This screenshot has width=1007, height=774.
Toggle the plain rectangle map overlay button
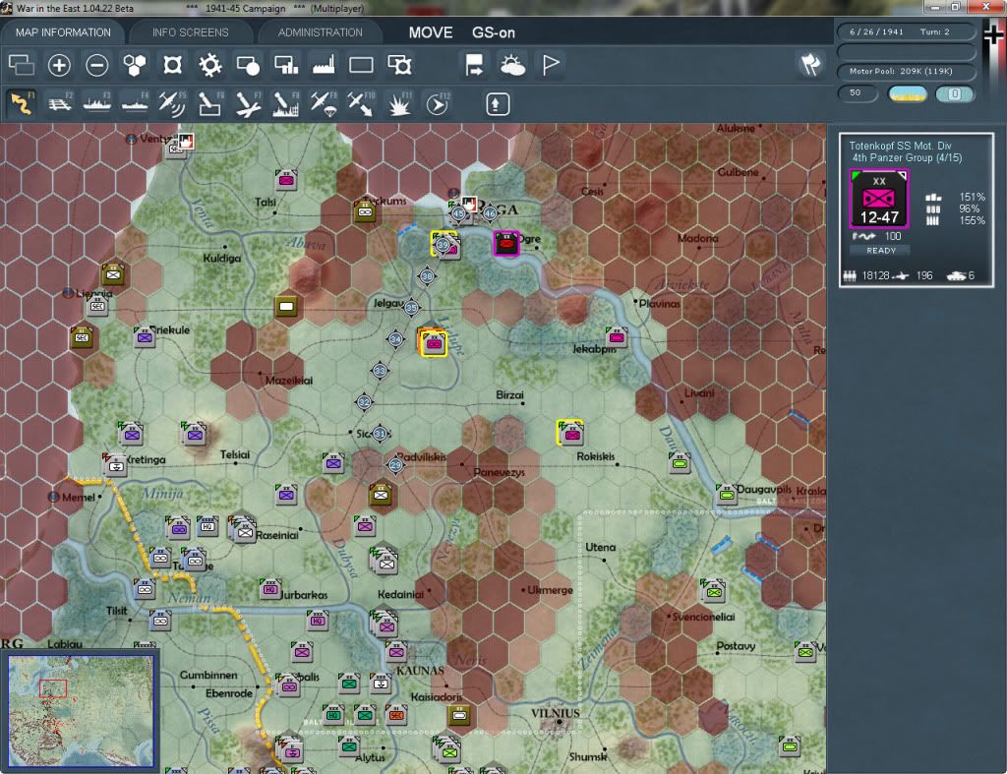[361, 65]
